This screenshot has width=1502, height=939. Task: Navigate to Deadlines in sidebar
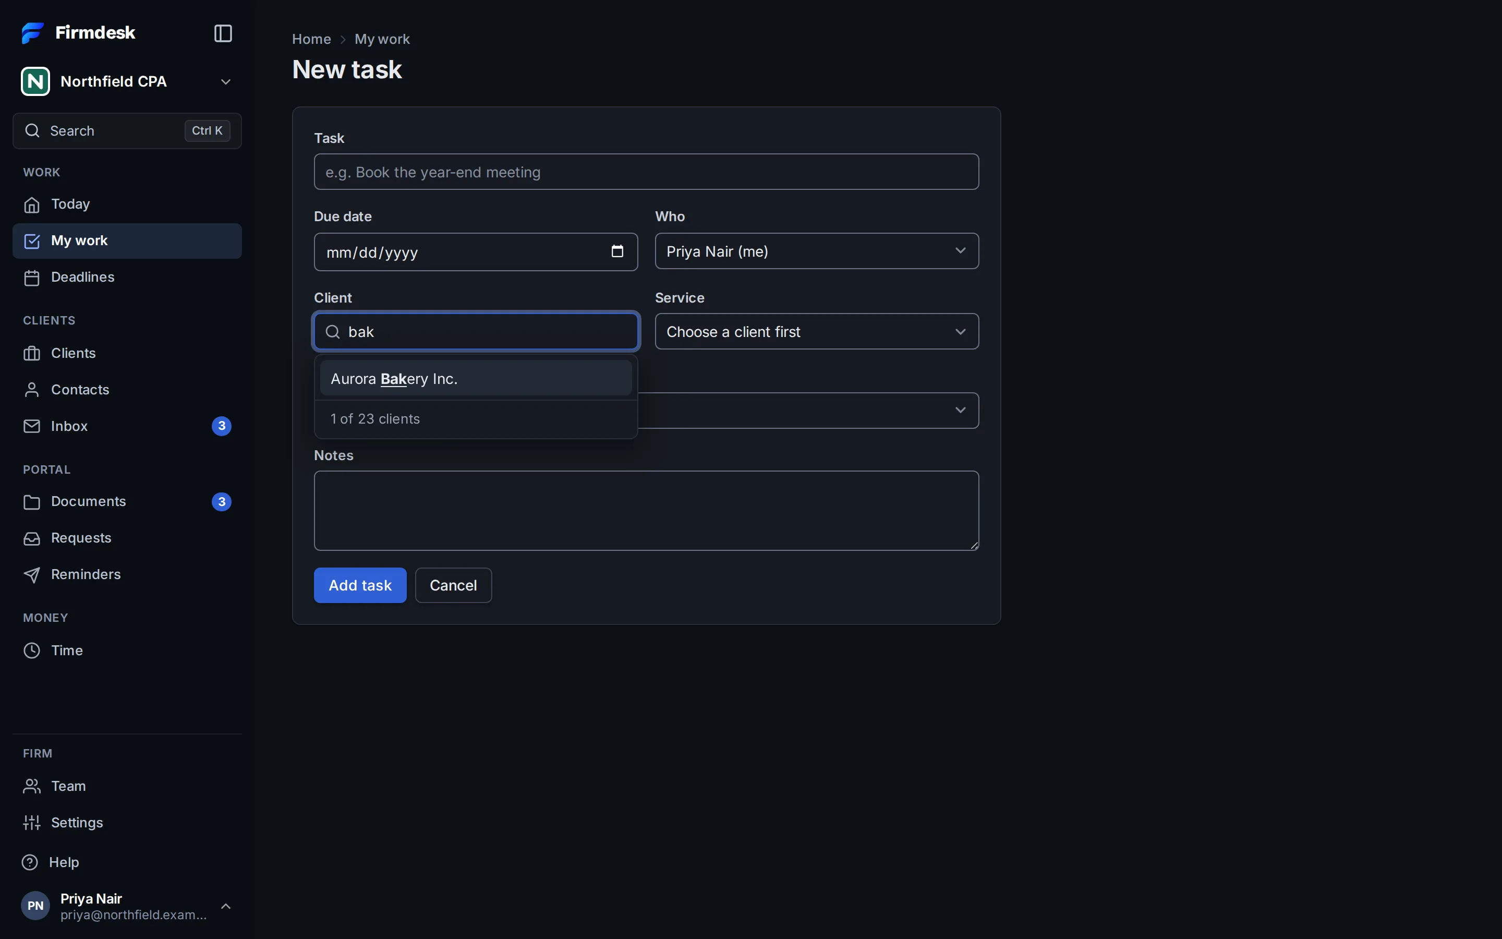[127, 277]
